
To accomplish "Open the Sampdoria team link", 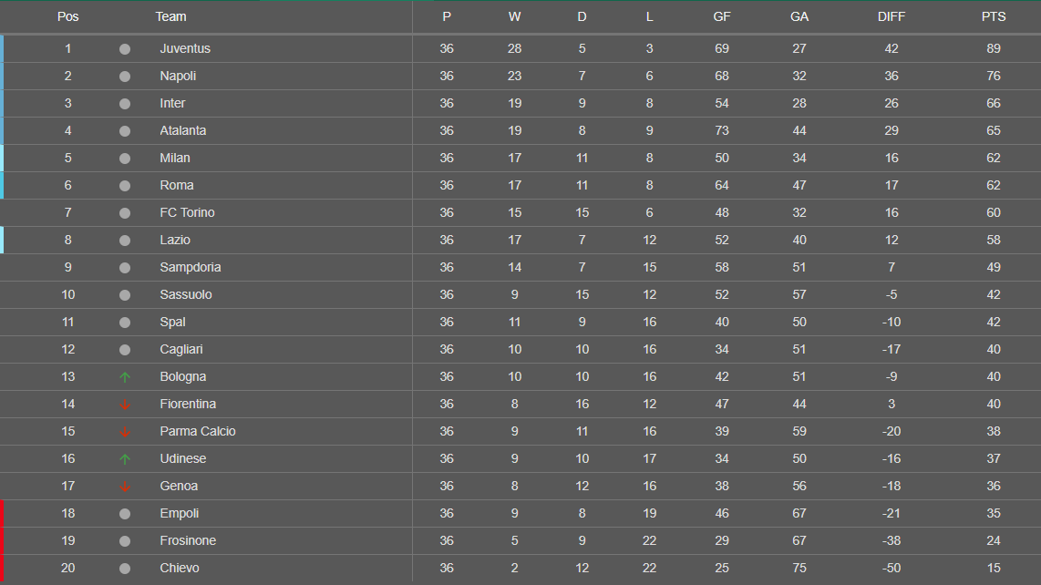I will (190, 267).
